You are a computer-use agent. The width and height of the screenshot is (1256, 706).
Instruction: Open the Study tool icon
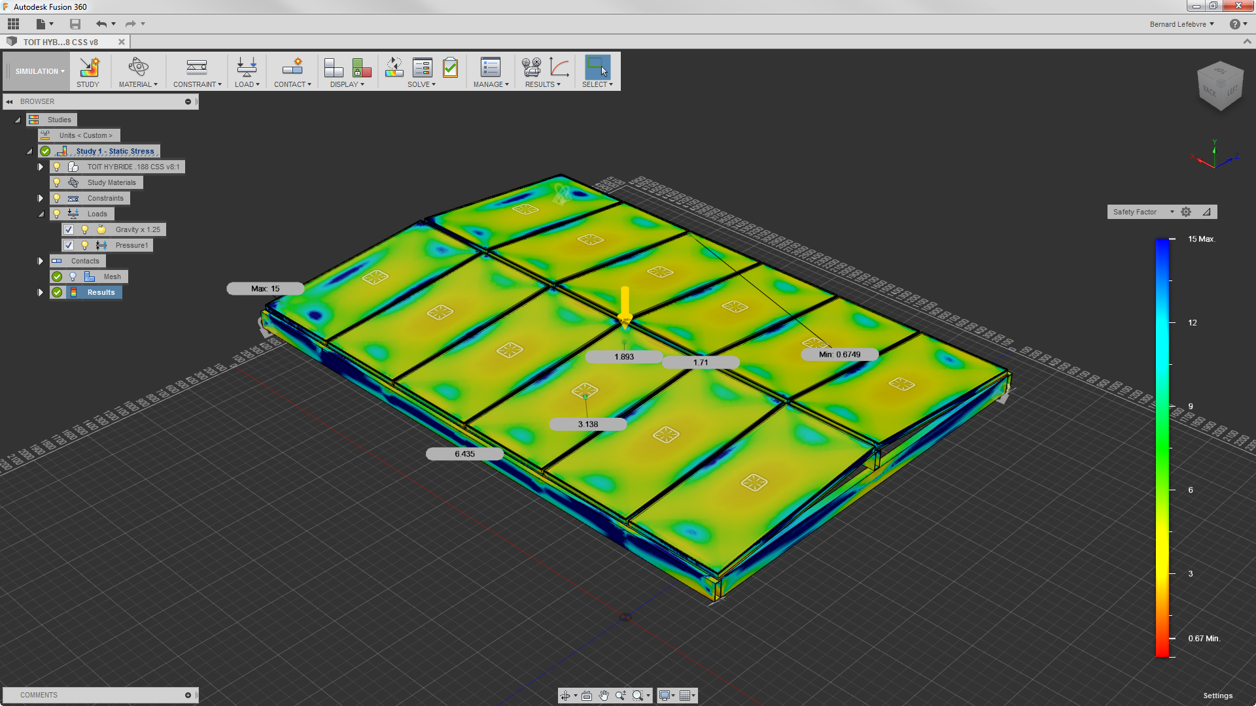coord(89,67)
